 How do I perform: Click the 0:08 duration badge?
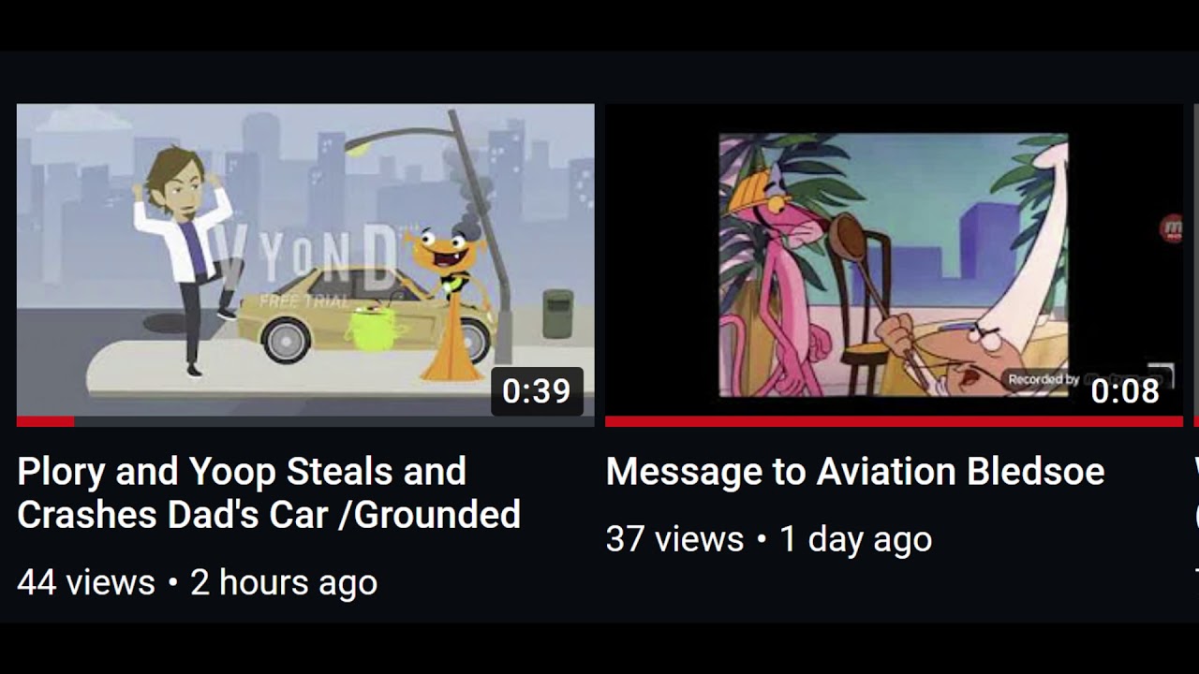coord(1125,390)
